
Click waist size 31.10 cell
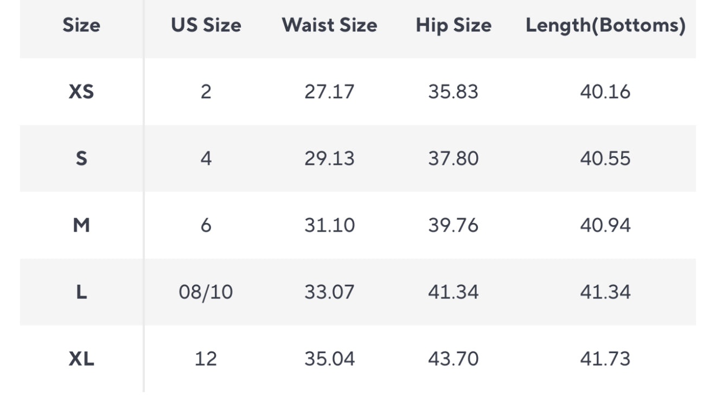329,225
